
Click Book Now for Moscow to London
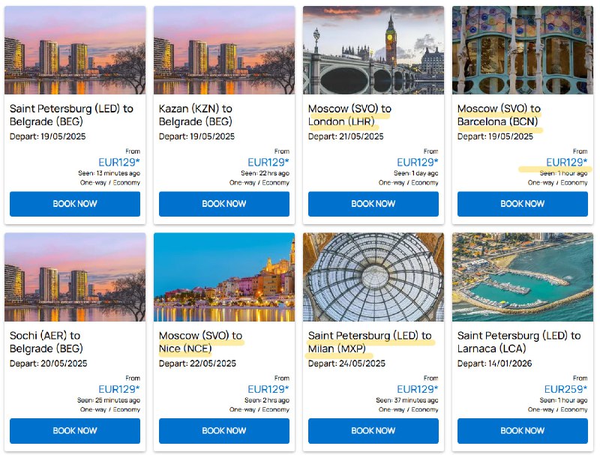click(373, 204)
